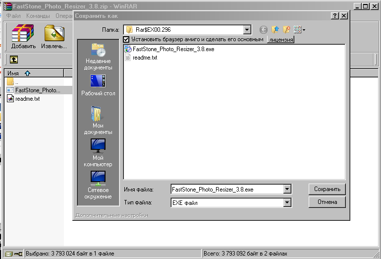The image size is (381, 259).
Task: Click the back arrow navigation icon
Action: 264,30
